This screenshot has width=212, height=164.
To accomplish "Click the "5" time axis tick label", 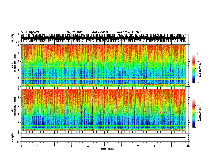I will click(105, 146).
